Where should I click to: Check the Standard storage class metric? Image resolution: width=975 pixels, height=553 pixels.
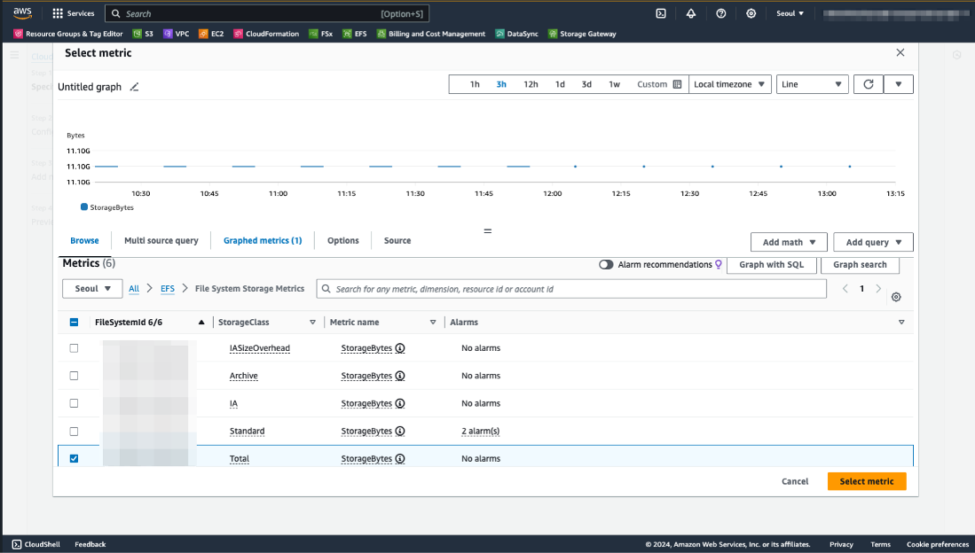[74, 431]
